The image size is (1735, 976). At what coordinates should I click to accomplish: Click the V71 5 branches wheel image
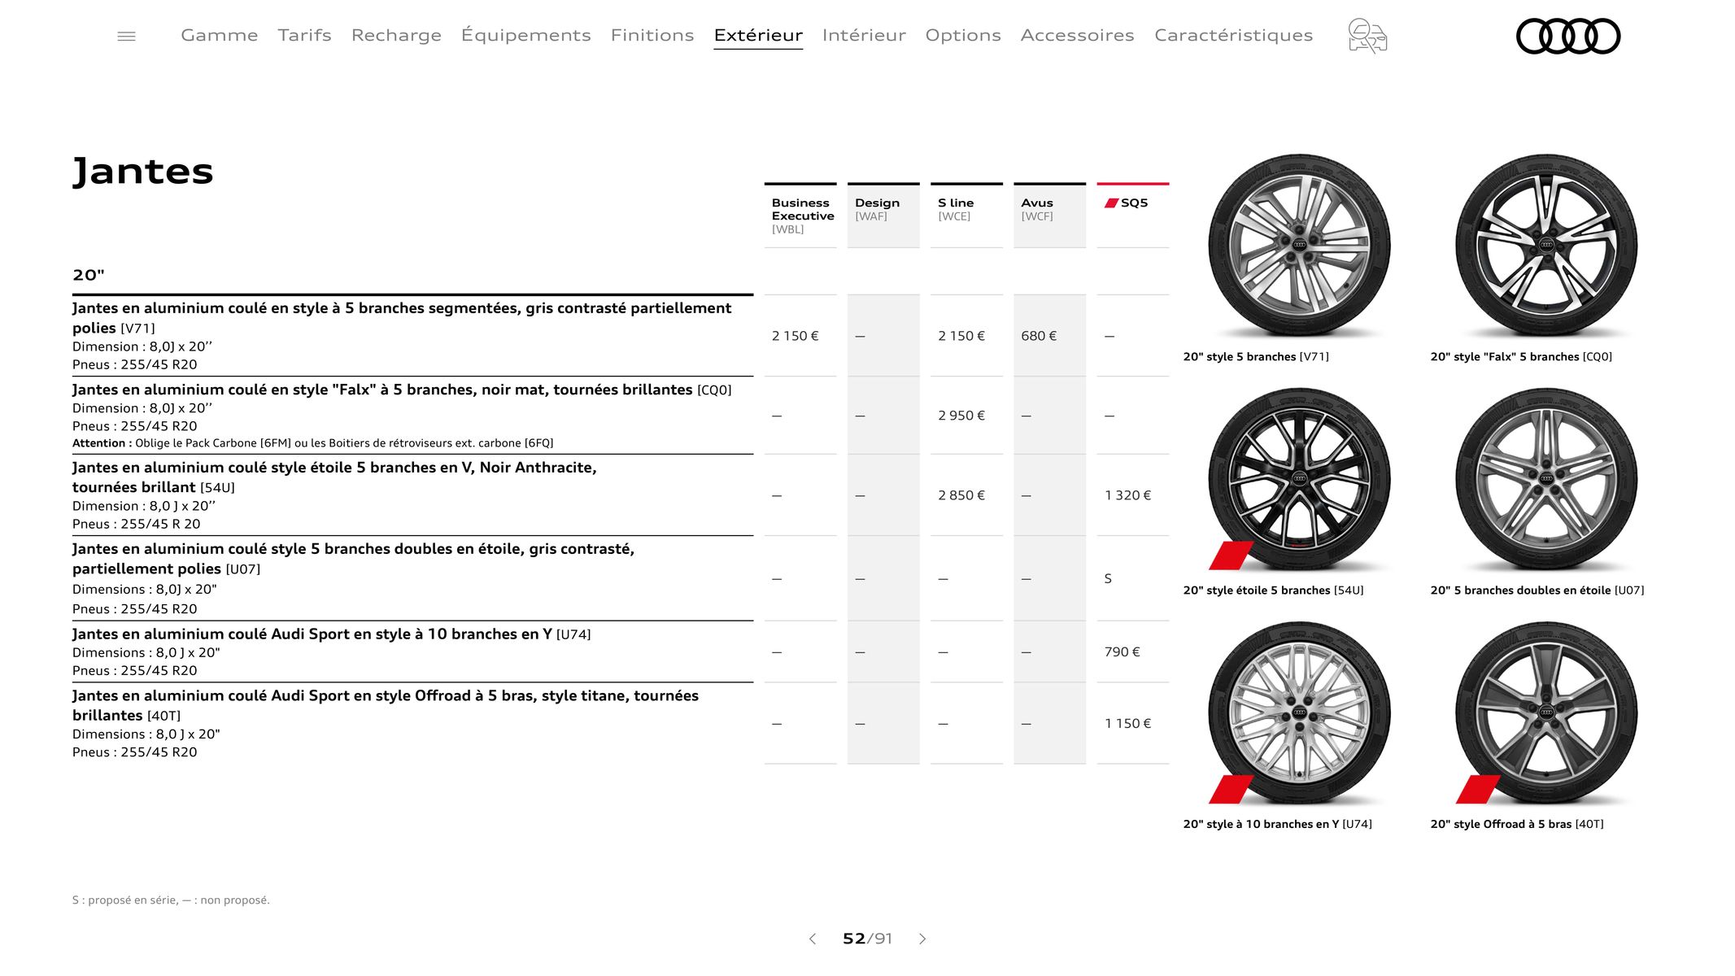(x=1299, y=246)
